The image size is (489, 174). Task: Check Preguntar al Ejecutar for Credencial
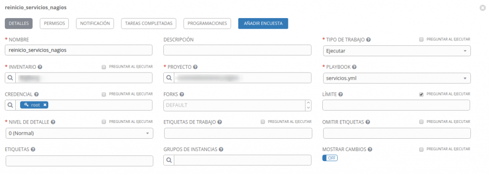point(104,94)
